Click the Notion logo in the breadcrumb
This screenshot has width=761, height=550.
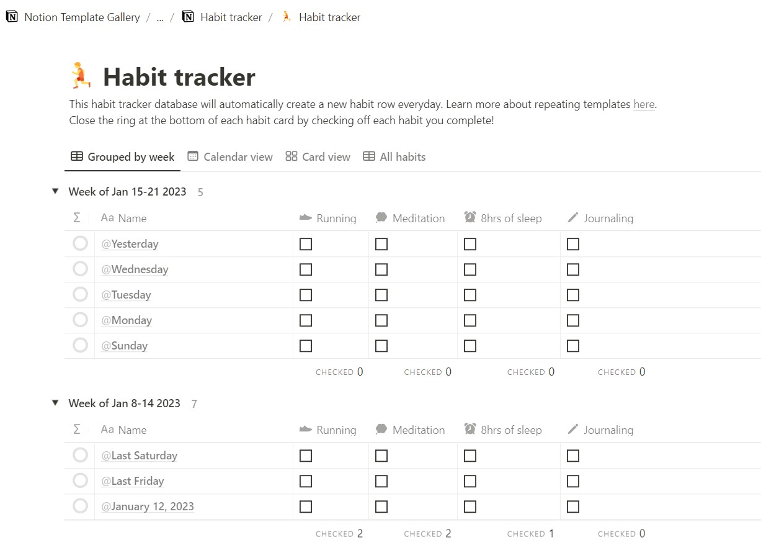(x=12, y=17)
